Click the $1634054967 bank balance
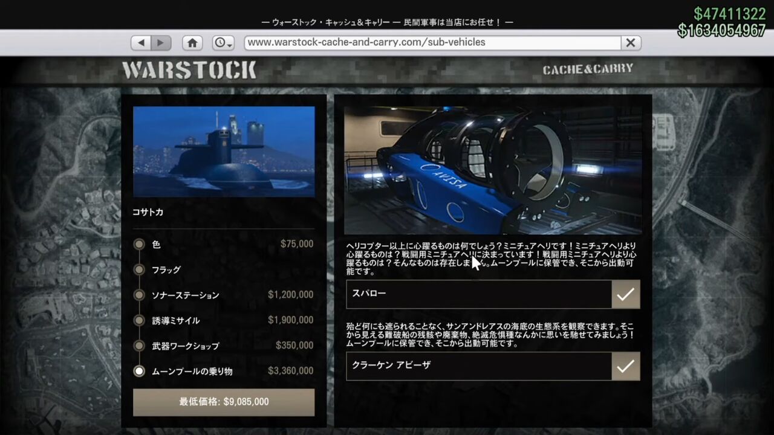This screenshot has width=774, height=435. (x=722, y=30)
